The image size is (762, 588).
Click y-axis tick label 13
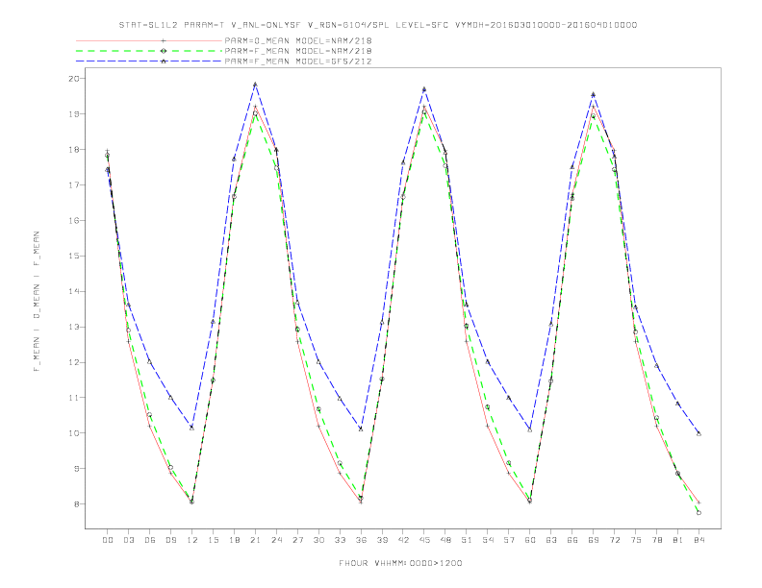75,327
